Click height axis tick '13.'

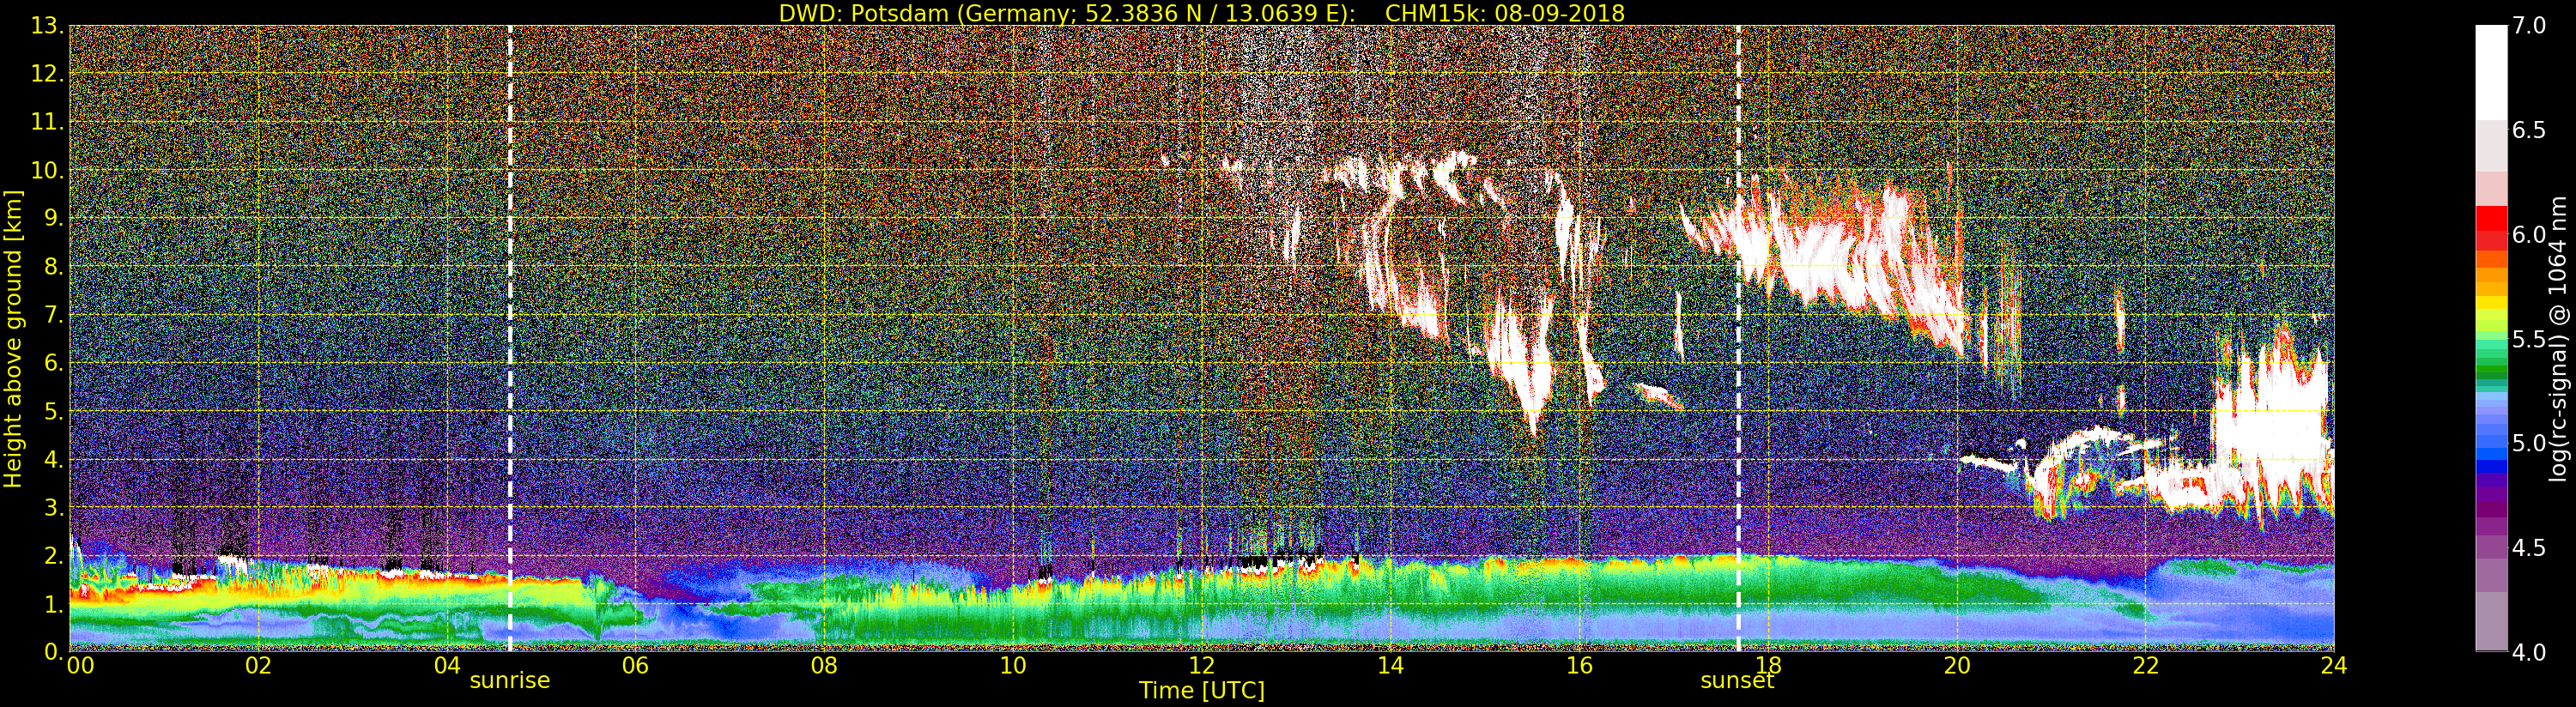[47, 26]
